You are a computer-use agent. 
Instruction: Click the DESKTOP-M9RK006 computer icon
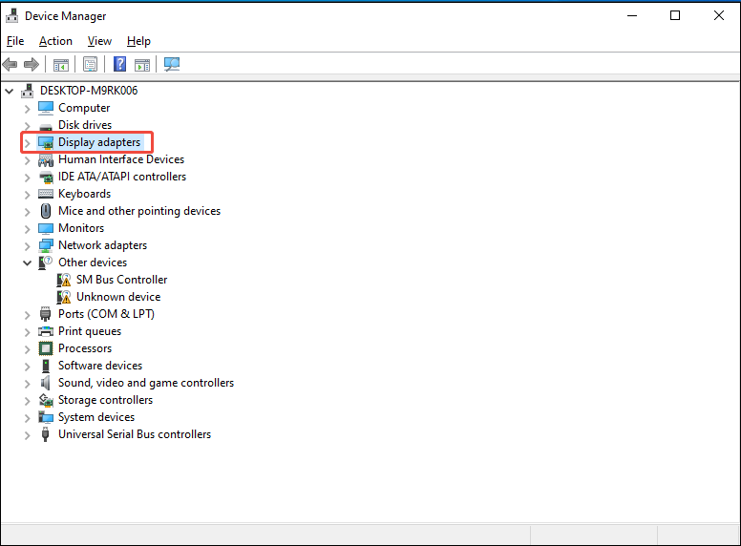(x=28, y=91)
